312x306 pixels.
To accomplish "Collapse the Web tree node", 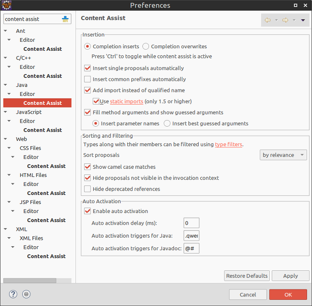I will pos(6,139).
